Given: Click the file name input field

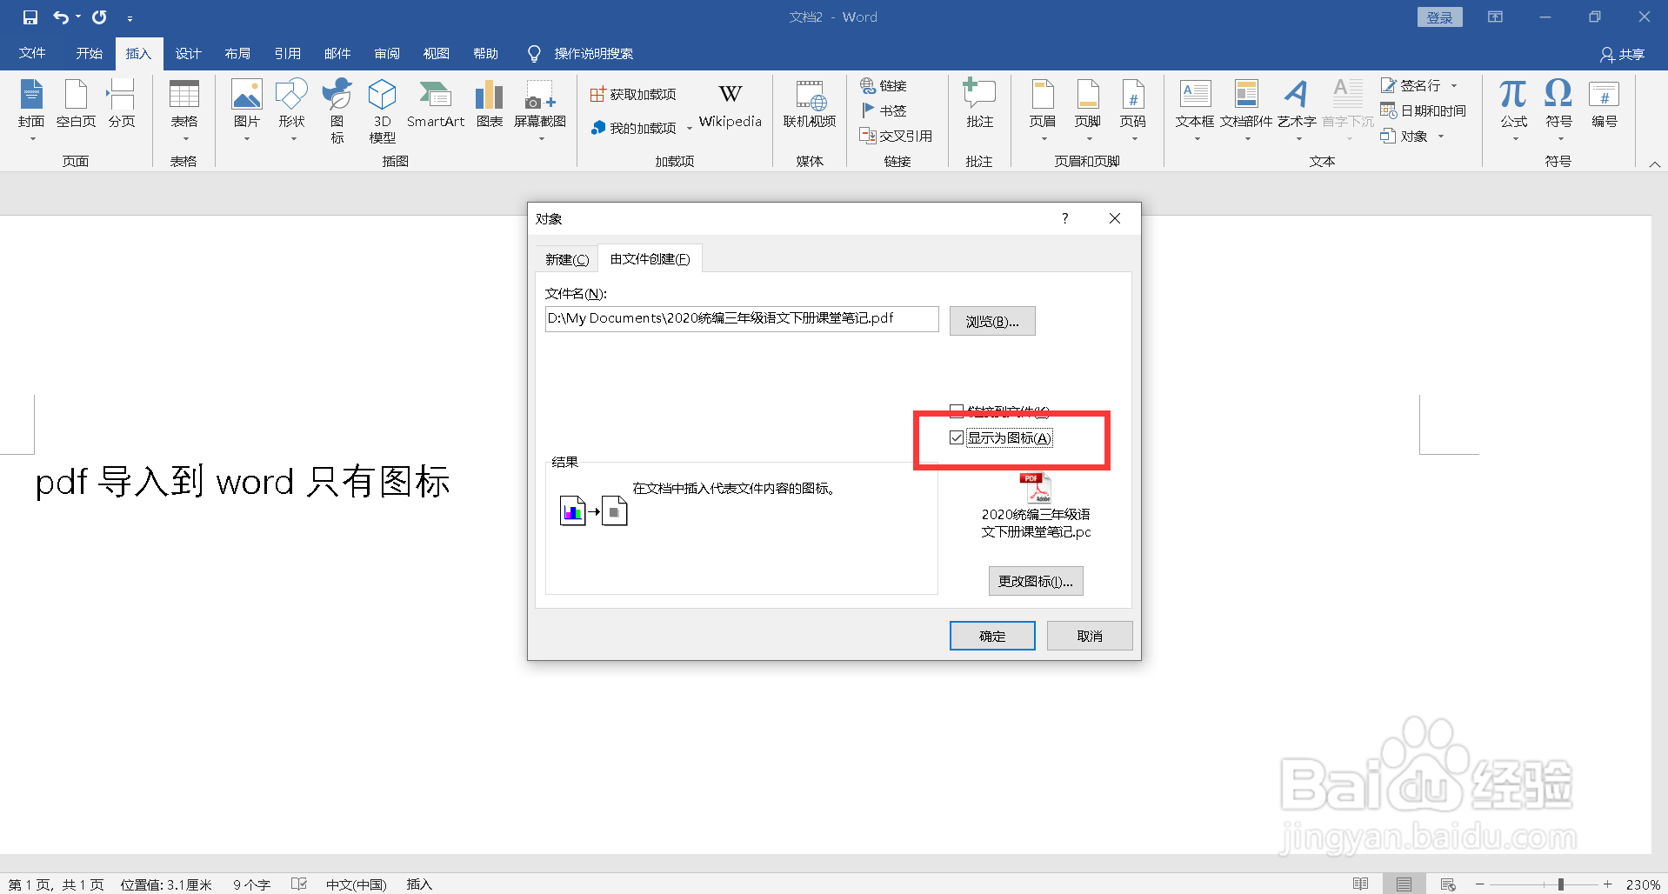Looking at the screenshot, I should (x=742, y=318).
